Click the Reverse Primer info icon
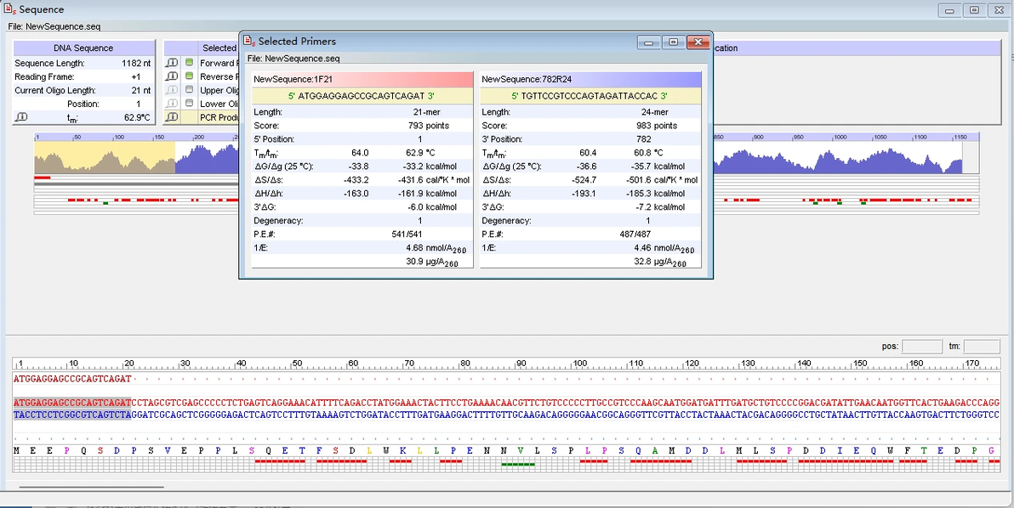 pyautogui.click(x=172, y=76)
